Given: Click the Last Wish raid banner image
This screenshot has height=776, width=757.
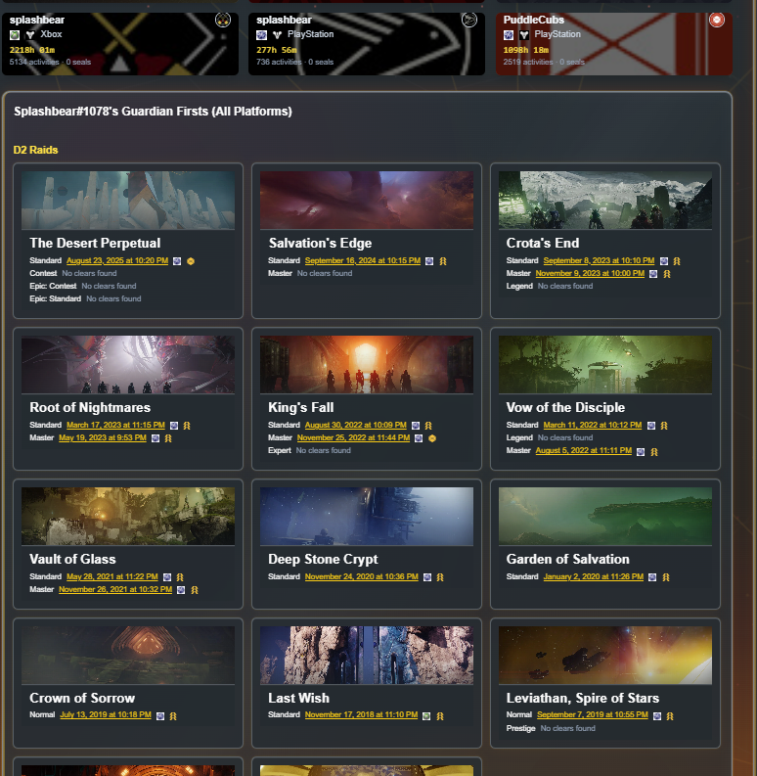Looking at the screenshot, I should click(367, 656).
